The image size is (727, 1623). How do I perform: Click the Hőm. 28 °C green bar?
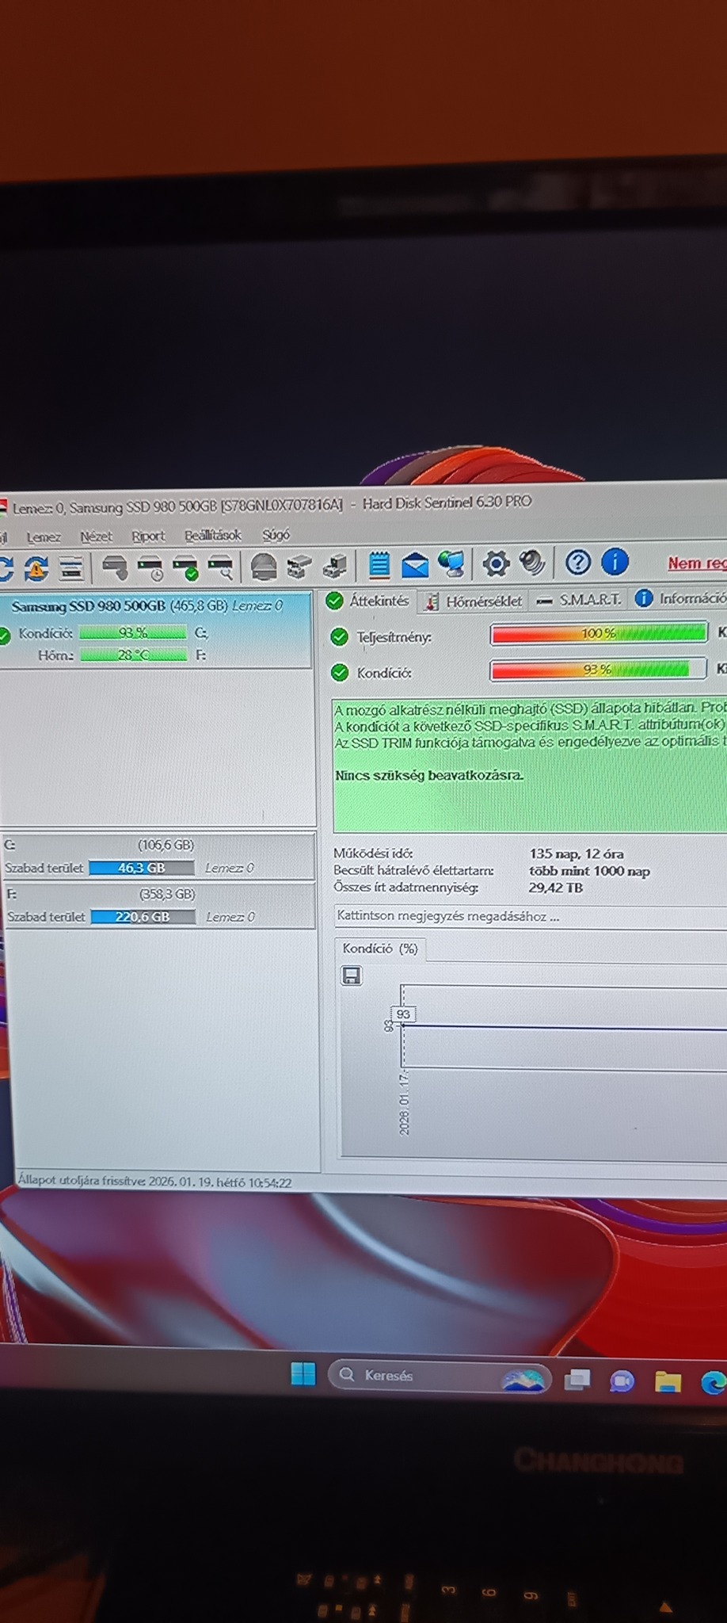pos(134,655)
